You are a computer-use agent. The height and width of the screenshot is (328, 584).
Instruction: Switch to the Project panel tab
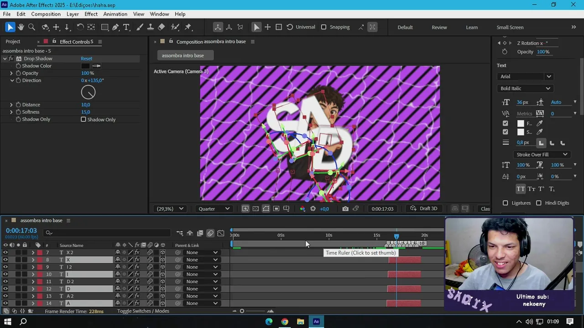point(13,41)
